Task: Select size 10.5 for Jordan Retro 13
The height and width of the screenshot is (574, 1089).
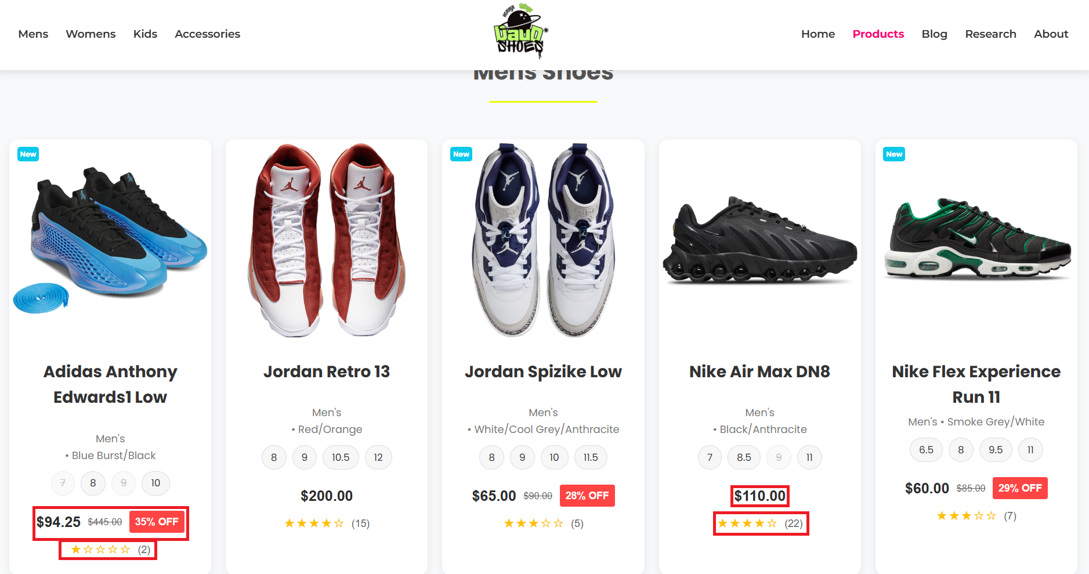Action: (341, 457)
